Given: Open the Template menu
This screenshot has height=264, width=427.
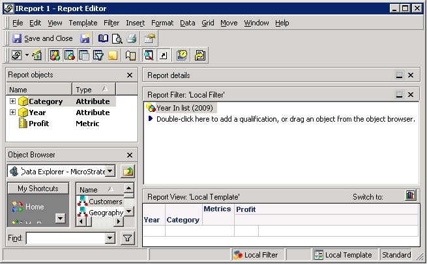Looking at the screenshot, I should point(83,23).
